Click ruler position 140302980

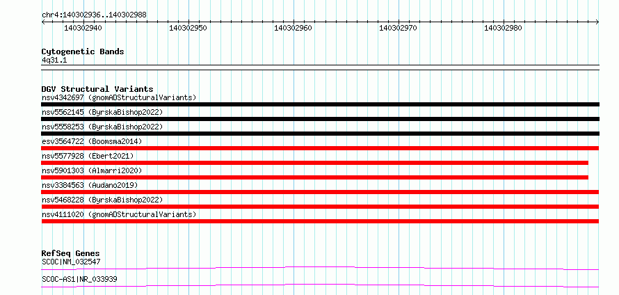tap(503, 28)
